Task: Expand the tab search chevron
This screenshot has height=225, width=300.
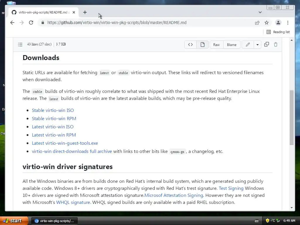Action: pos(260,12)
